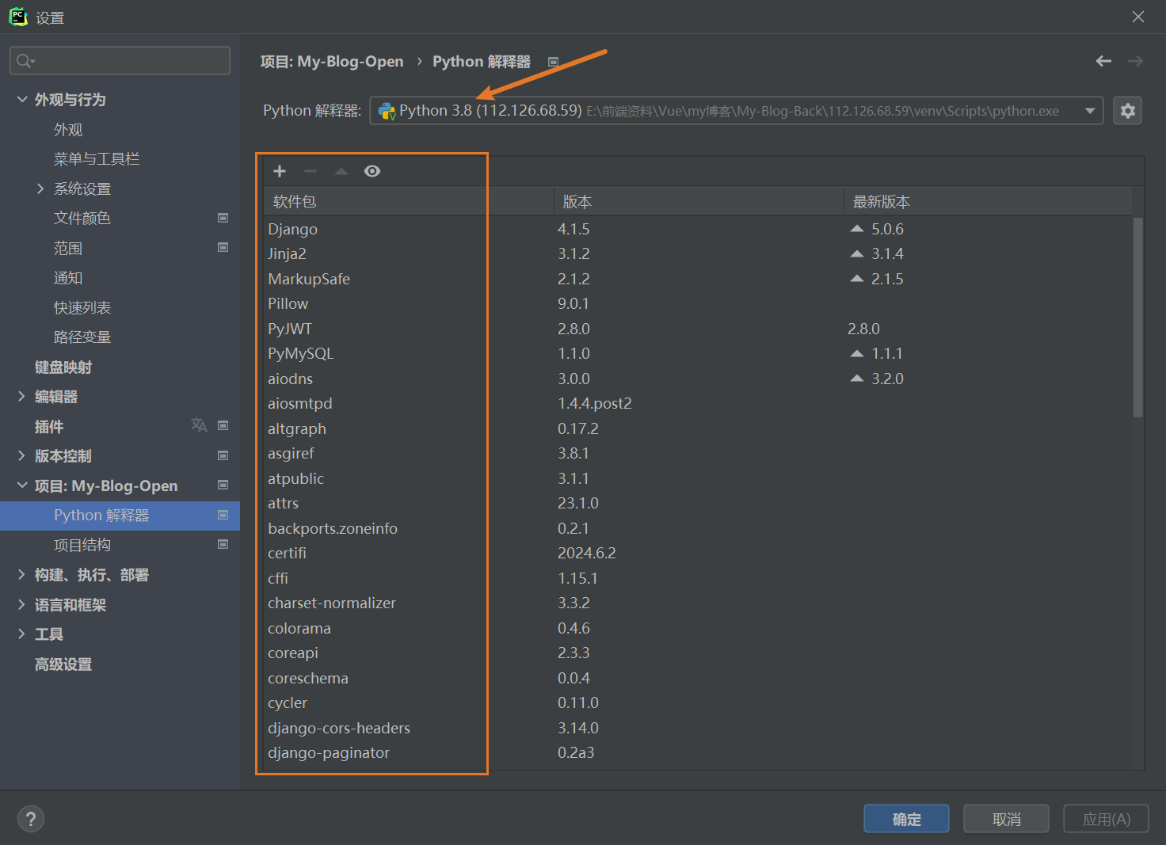
Task: Collapse the 项目: My-Blog-Open section
Action: click(x=21, y=485)
